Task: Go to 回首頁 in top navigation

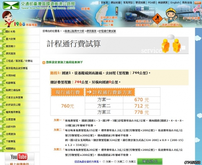Action: click(104, 3)
